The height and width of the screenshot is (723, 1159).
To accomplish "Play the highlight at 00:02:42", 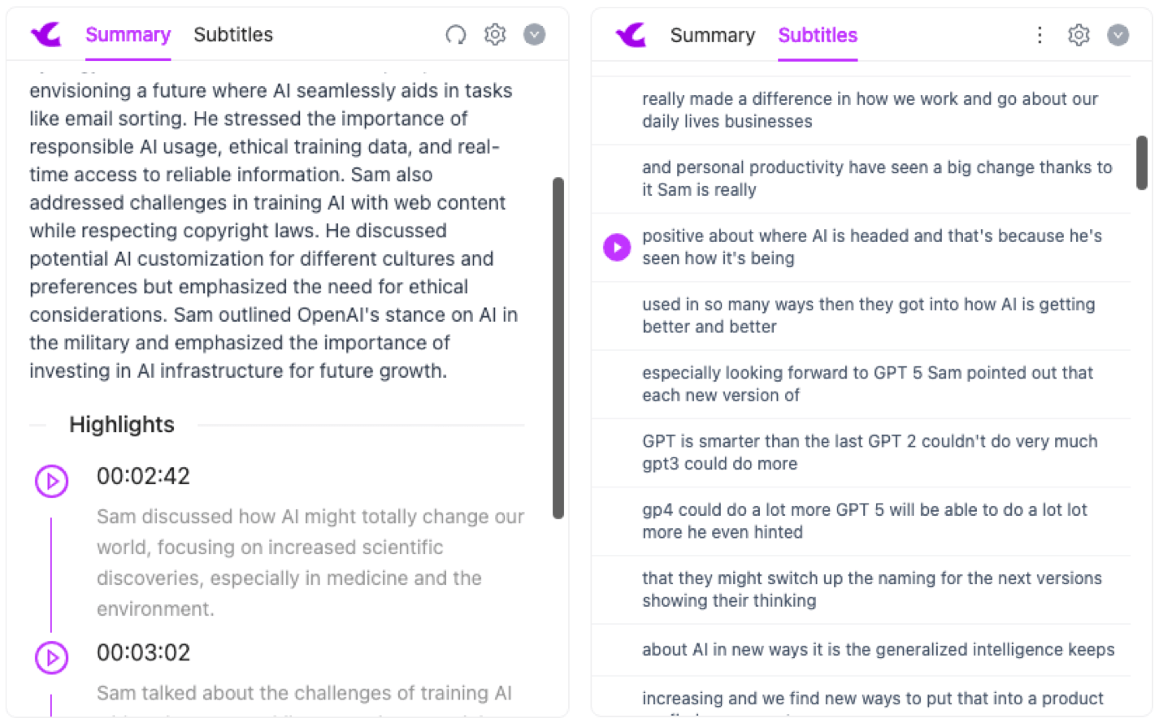I will pyautogui.click(x=52, y=481).
